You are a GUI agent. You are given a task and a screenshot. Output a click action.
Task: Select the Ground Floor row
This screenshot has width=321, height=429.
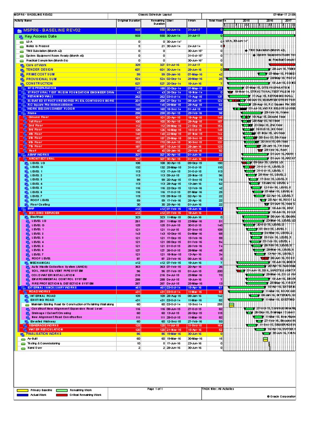pos(122,117)
